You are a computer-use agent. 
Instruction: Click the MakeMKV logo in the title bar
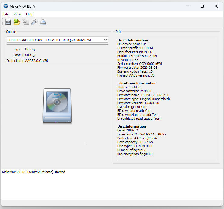click(x=6, y=6)
